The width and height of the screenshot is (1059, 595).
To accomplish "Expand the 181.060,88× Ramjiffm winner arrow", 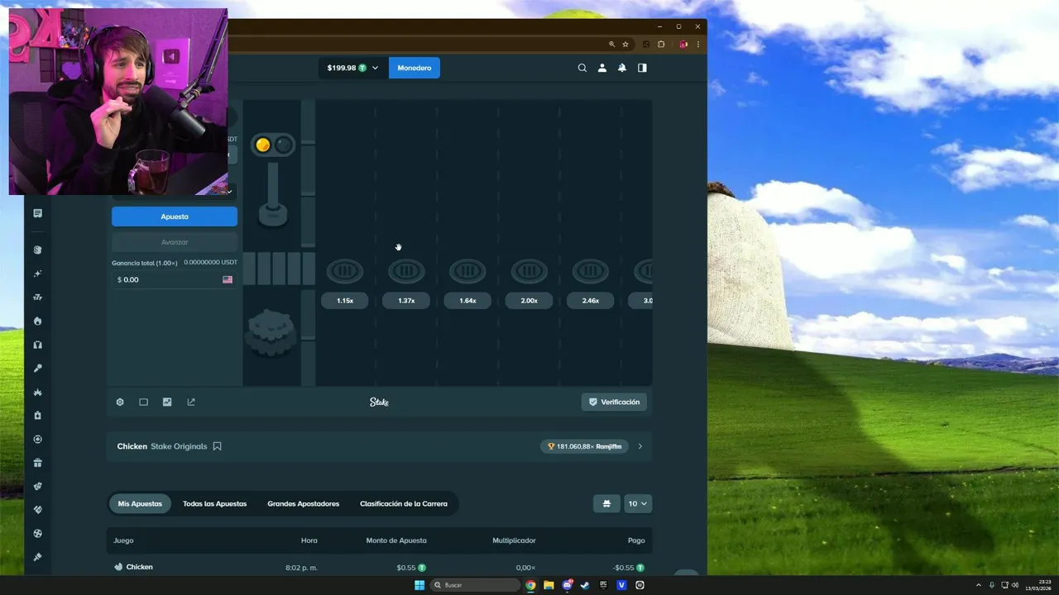I will coord(640,446).
